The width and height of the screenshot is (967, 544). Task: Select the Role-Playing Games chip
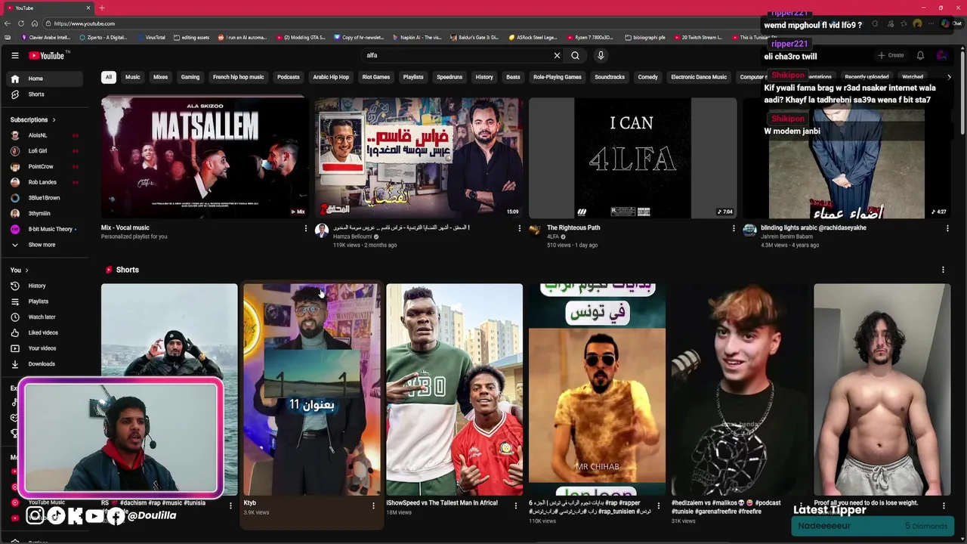[x=558, y=77]
